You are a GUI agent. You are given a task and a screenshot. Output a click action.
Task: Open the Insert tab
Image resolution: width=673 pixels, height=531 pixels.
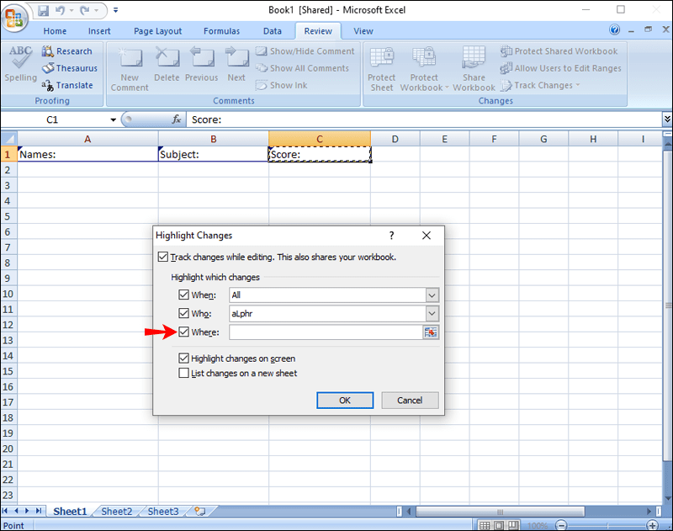99,31
